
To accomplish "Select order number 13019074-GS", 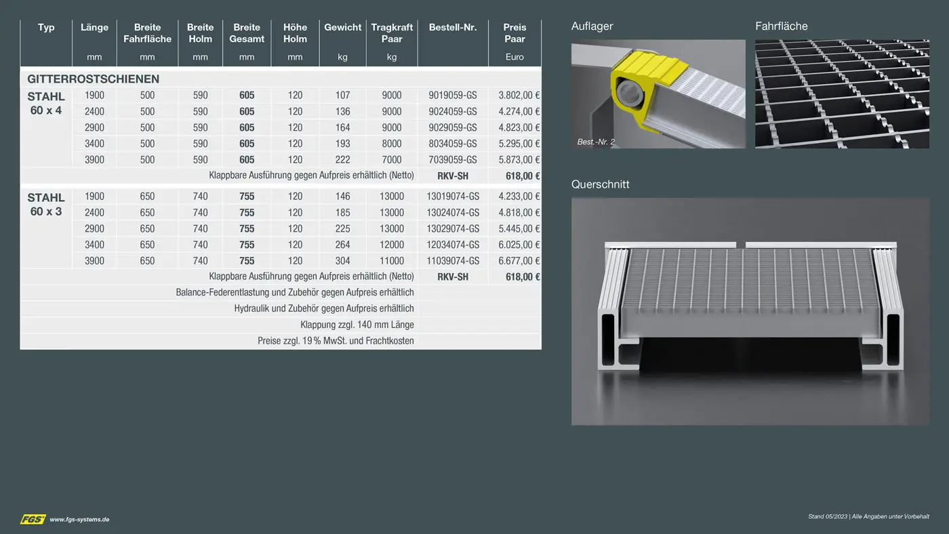I will click(453, 197).
